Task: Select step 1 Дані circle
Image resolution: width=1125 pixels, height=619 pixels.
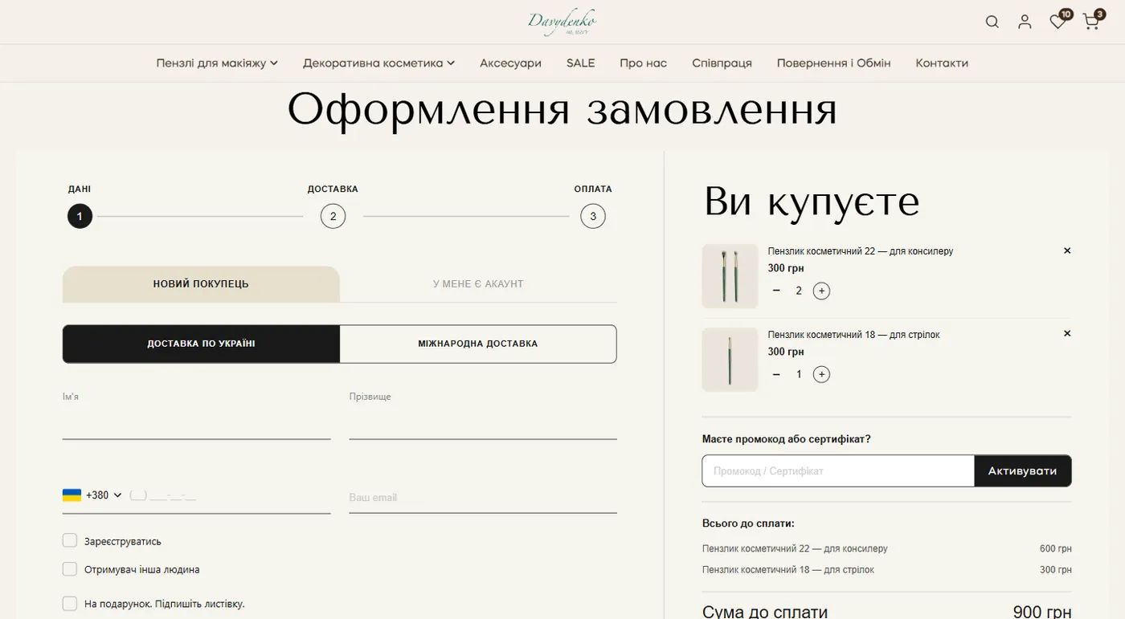Action: point(80,216)
